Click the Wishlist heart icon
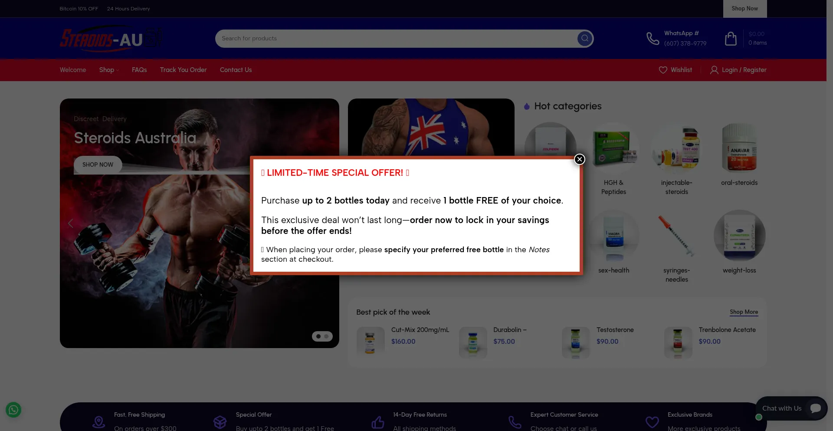The height and width of the screenshot is (431, 833). click(663, 70)
